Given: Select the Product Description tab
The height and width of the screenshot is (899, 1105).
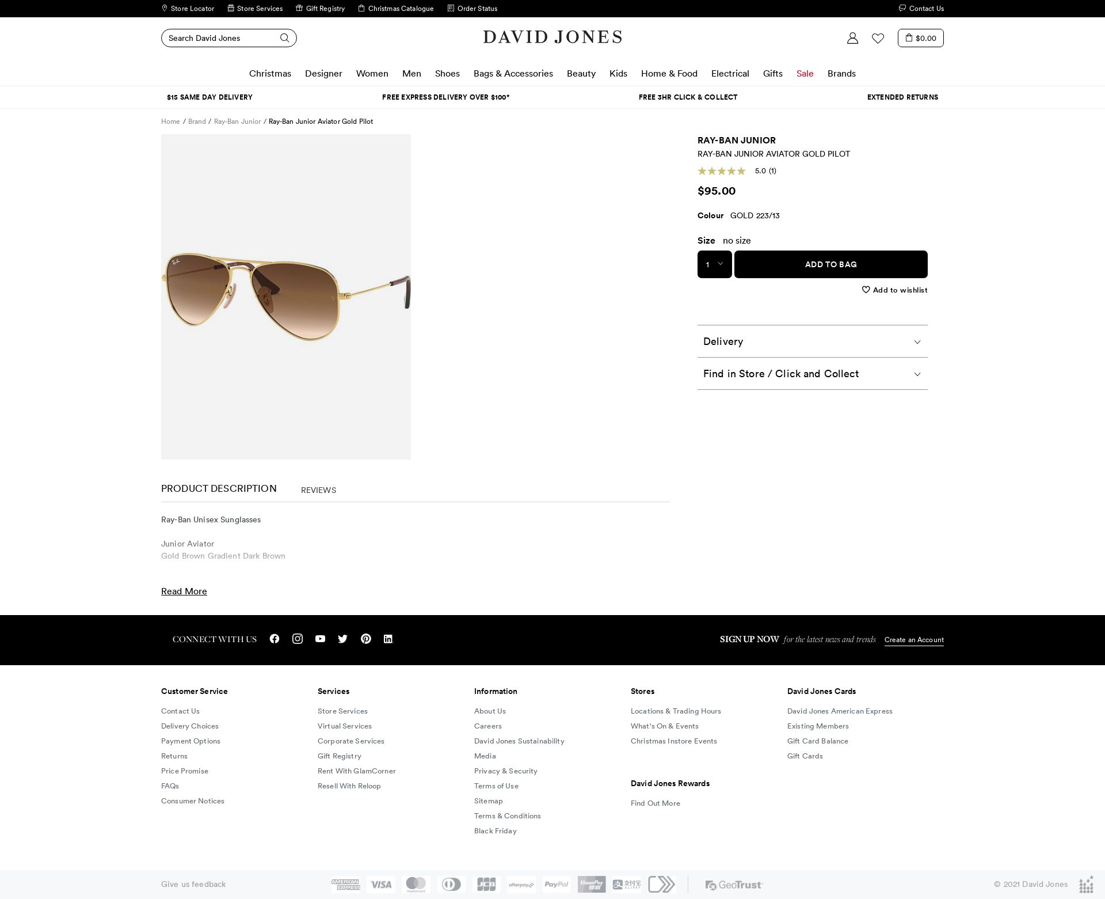Looking at the screenshot, I should click(x=219, y=488).
